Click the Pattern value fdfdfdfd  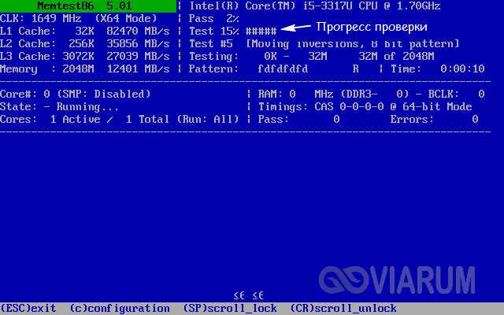tap(283, 69)
